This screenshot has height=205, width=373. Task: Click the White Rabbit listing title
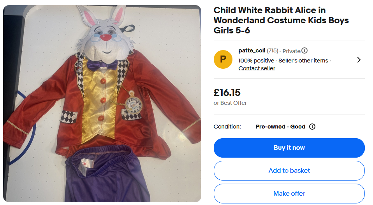[x=281, y=20]
